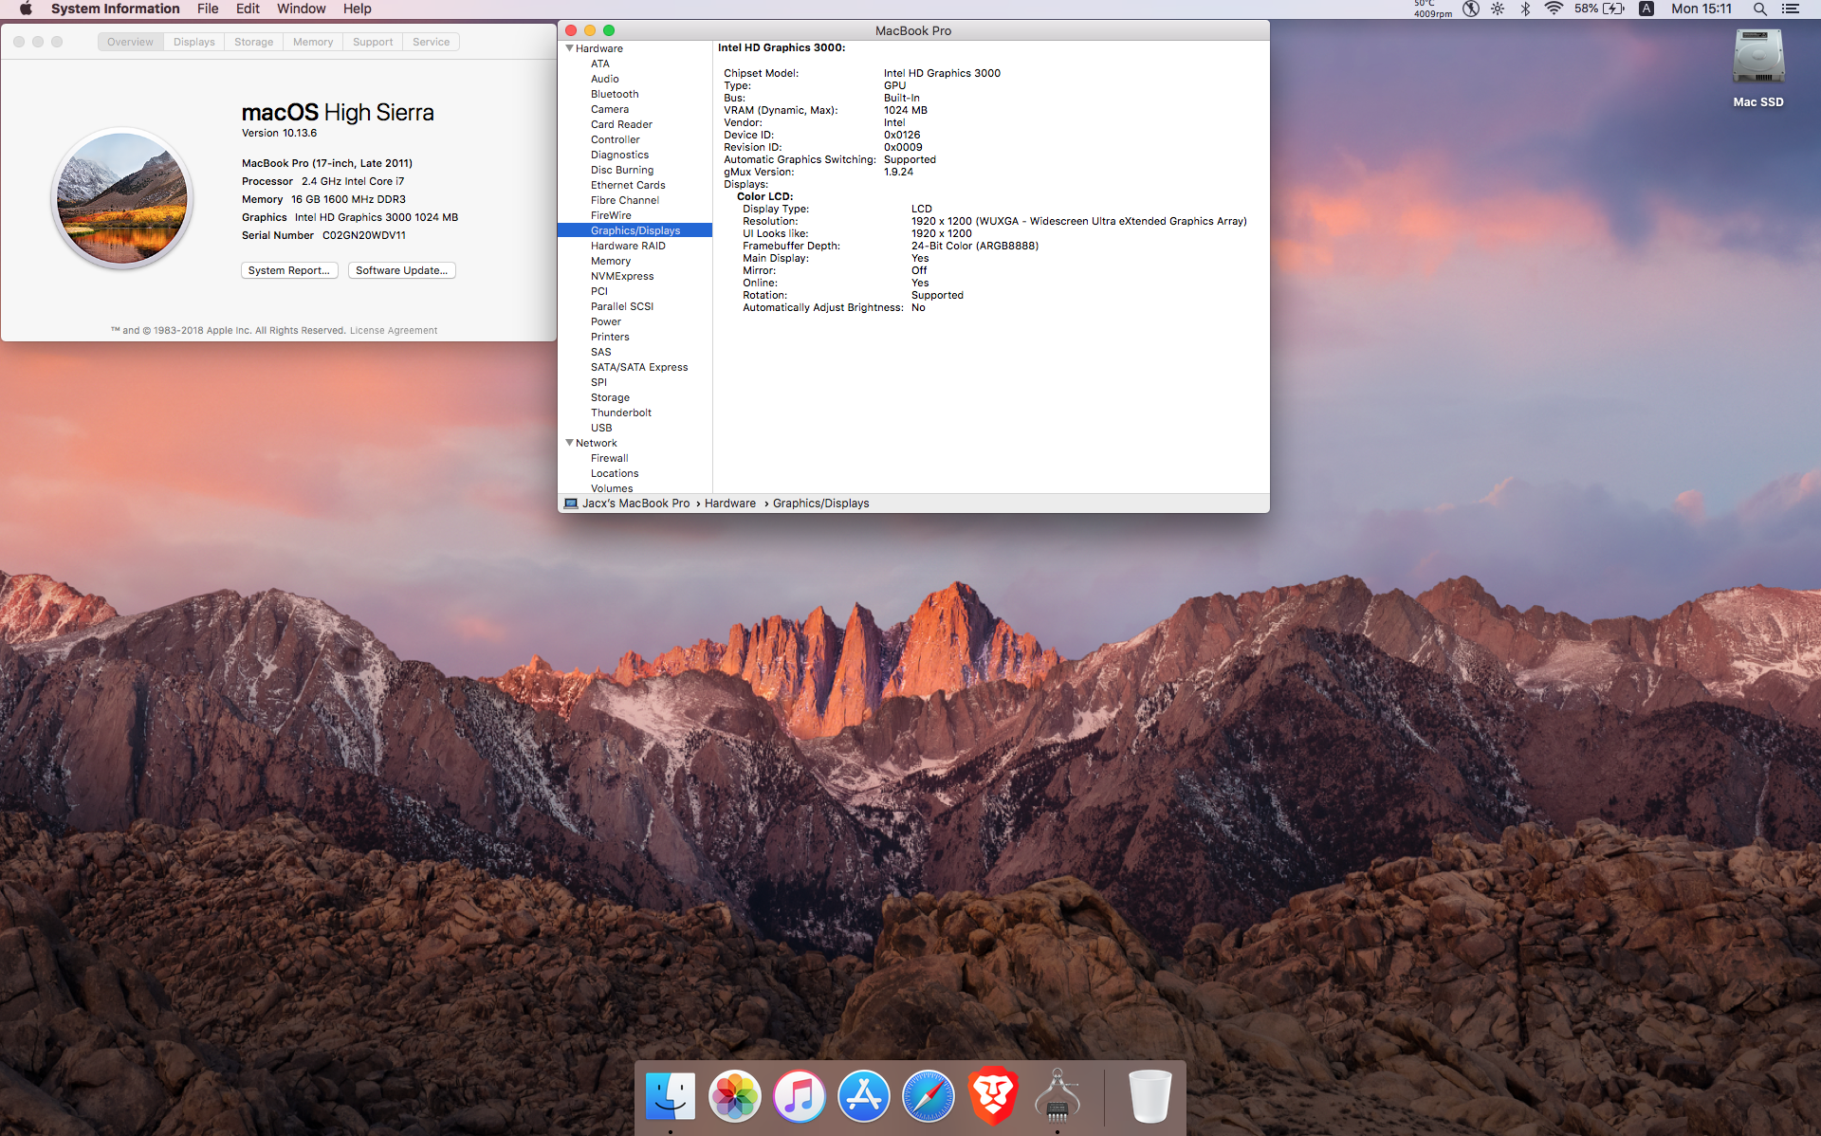The image size is (1821, 1136).
Task: Switch to the Displays tab
Action: click(x=194, y=42)
